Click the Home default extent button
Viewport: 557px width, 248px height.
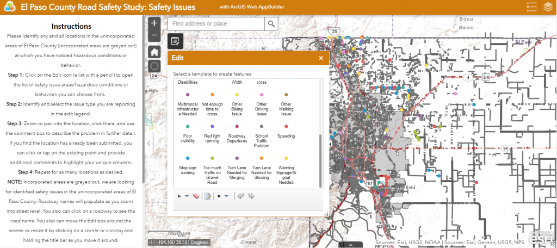click(x=154, y=52)
